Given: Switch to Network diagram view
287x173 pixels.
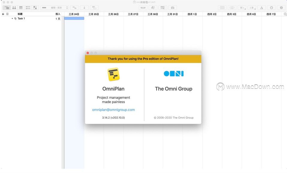Looking at the screenshot, I should point(28,8).
